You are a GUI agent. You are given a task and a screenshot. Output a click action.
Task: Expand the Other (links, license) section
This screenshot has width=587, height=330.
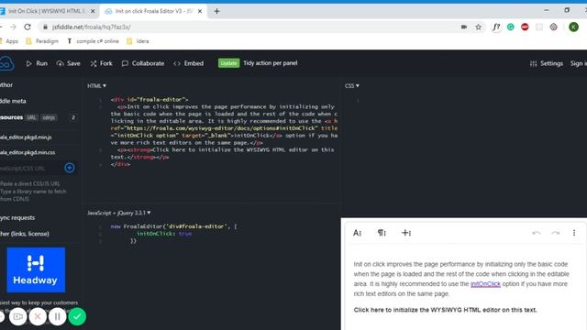[25, 234]
